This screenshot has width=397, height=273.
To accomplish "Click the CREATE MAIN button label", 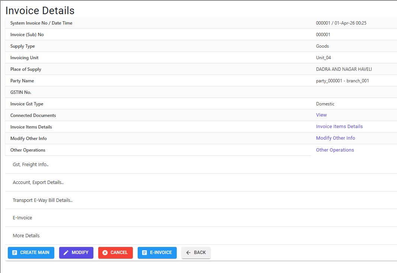I will pyautogui.click(x=35, y=253).
